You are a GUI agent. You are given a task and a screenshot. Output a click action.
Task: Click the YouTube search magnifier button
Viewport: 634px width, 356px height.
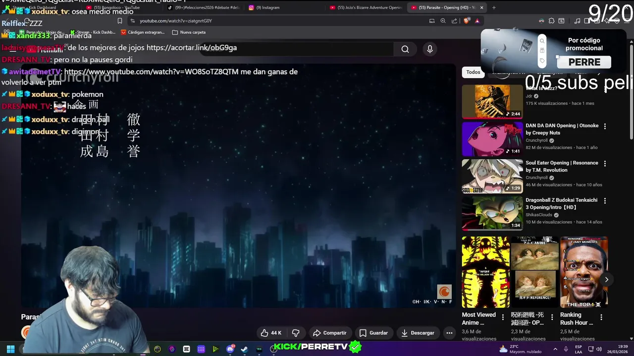point(405,49)
